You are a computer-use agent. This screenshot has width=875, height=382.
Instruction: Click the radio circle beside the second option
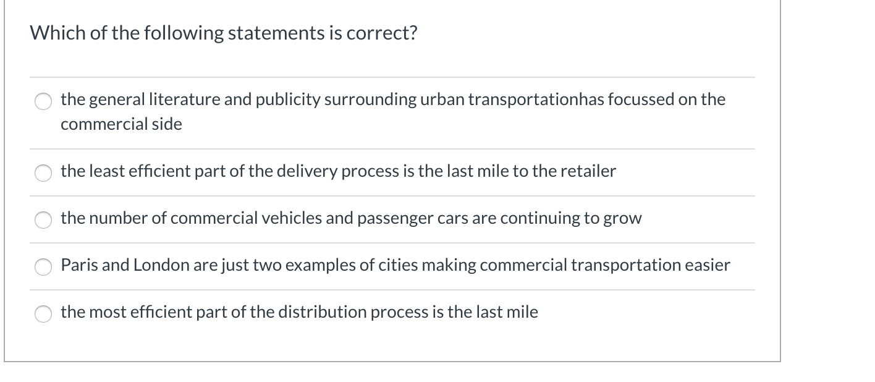click(43, 173)
